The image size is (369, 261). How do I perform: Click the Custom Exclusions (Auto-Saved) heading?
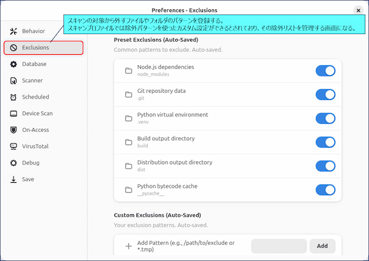tap(157, 215)
